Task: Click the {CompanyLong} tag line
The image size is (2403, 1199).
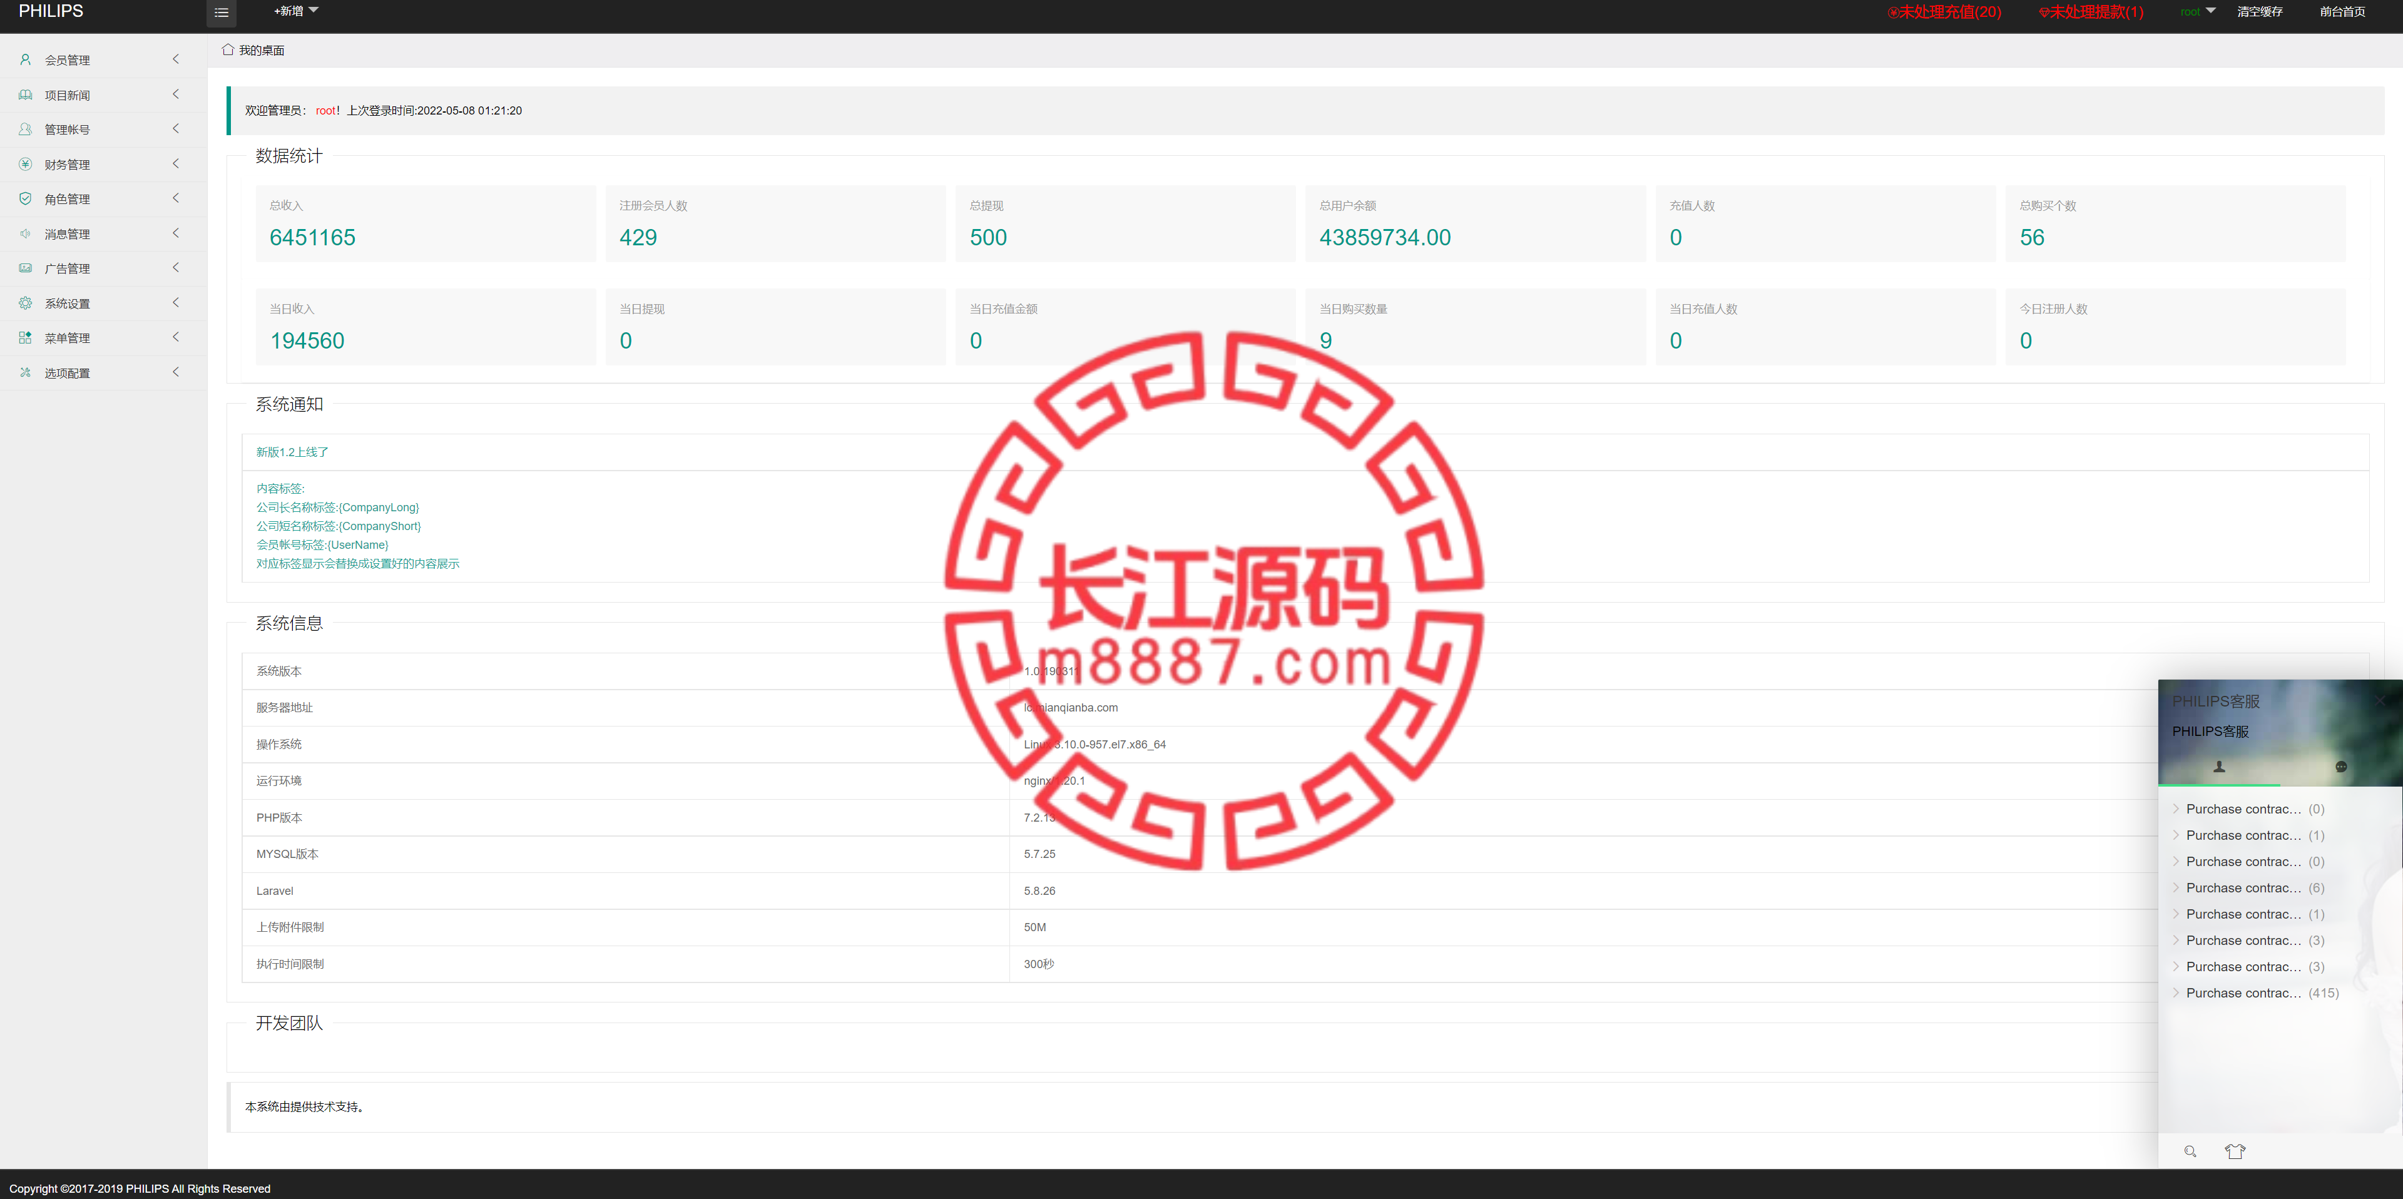Action: [338, 508]
